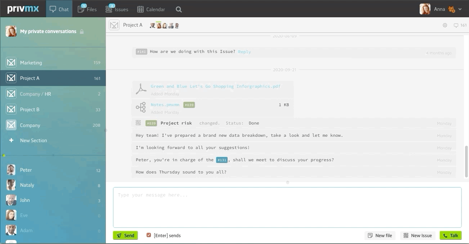The height and width of the screenshot is (244, 469).
Task: Click the Company / HR section icon
Action: [11, 94]
